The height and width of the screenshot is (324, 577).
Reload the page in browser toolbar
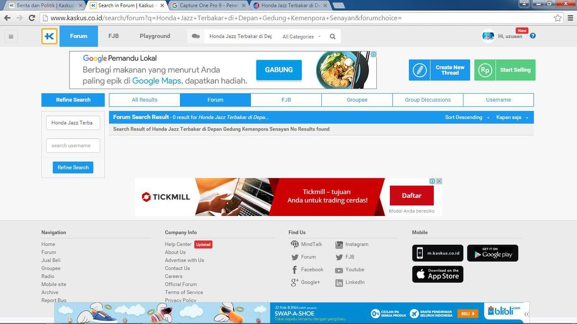coord(32,18)
